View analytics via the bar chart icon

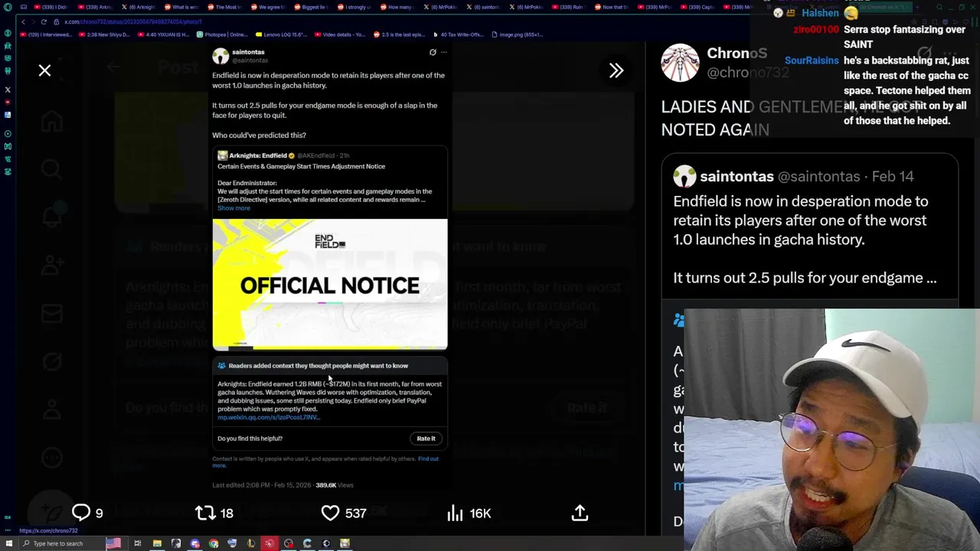(x=456, y=513)
